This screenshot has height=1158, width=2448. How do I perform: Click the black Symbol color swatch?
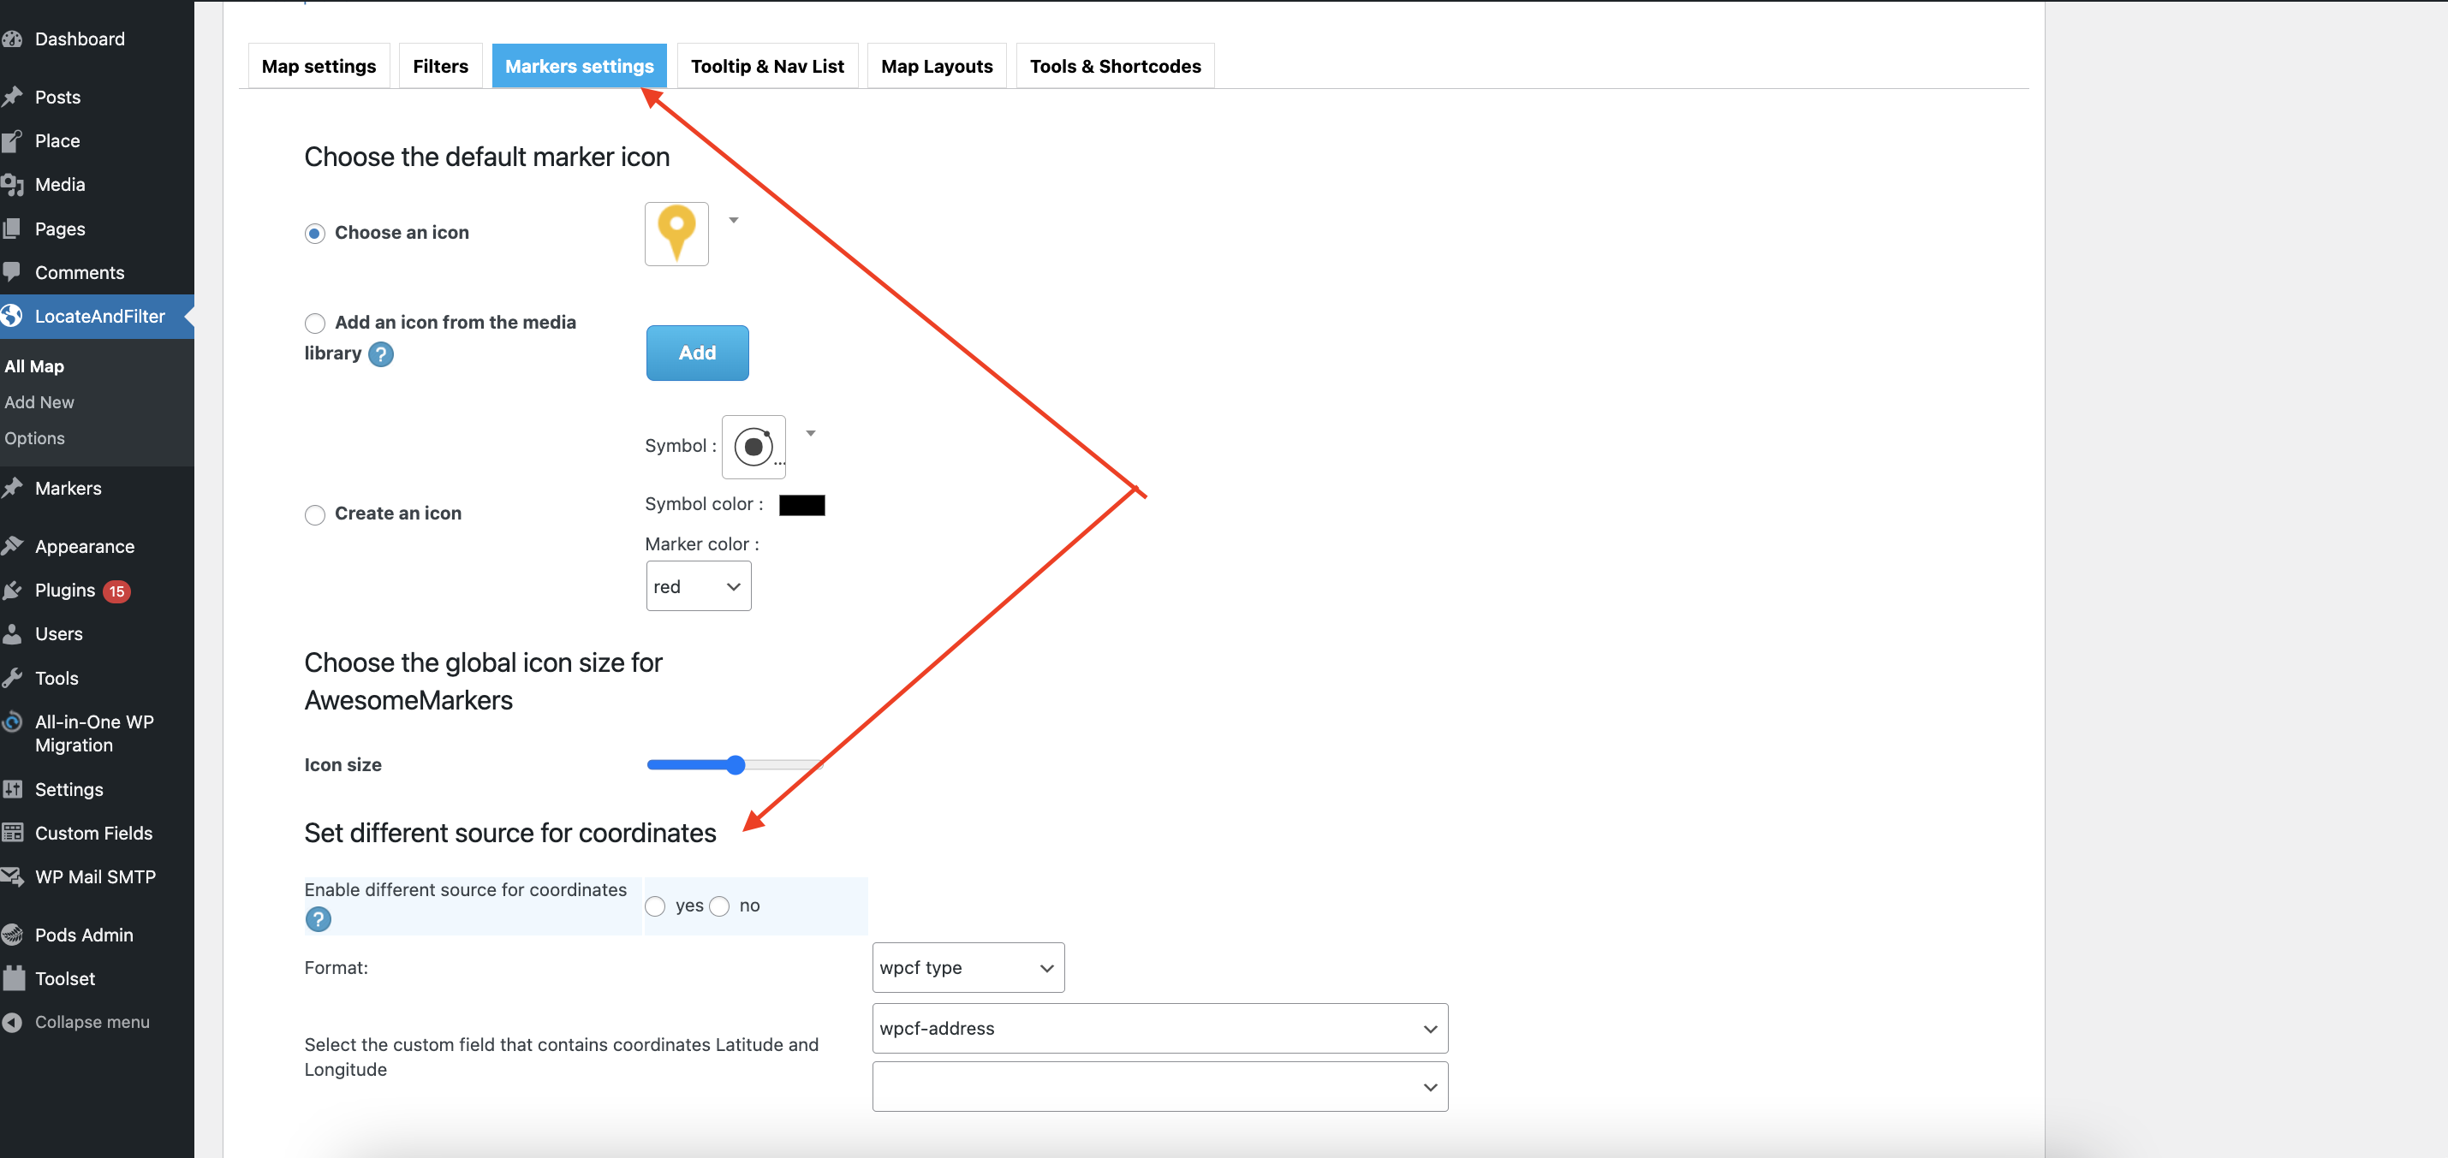(801, 504)
